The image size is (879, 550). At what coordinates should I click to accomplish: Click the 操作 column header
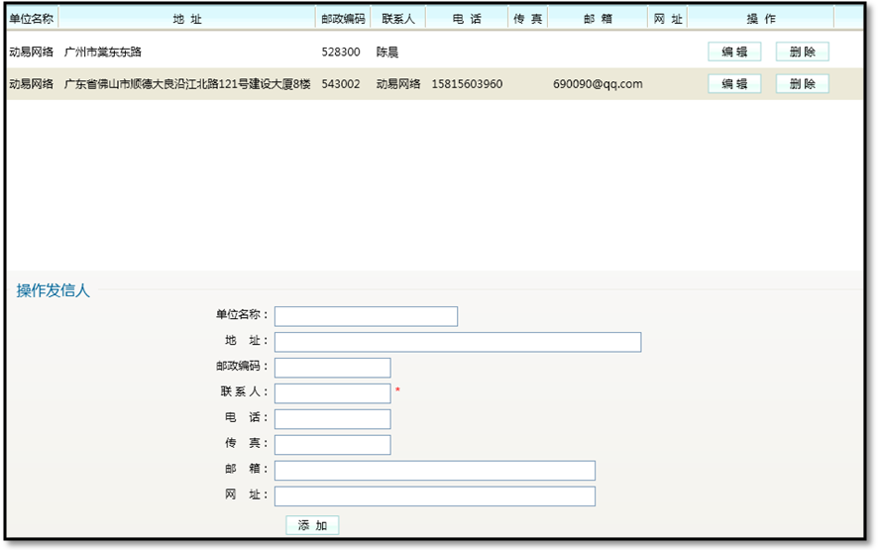pos(761,19)
